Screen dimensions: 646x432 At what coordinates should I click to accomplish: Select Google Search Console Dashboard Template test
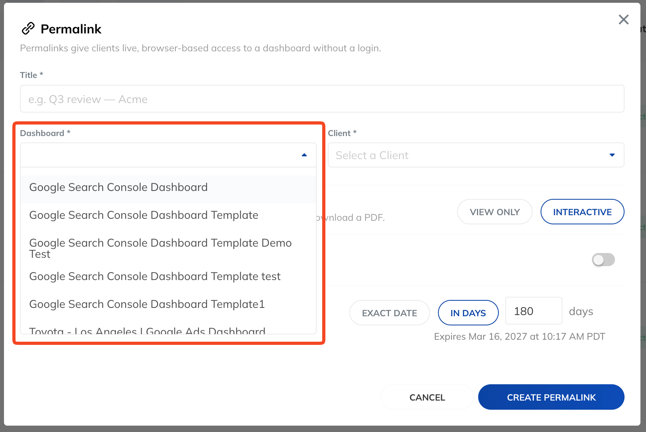168,276
